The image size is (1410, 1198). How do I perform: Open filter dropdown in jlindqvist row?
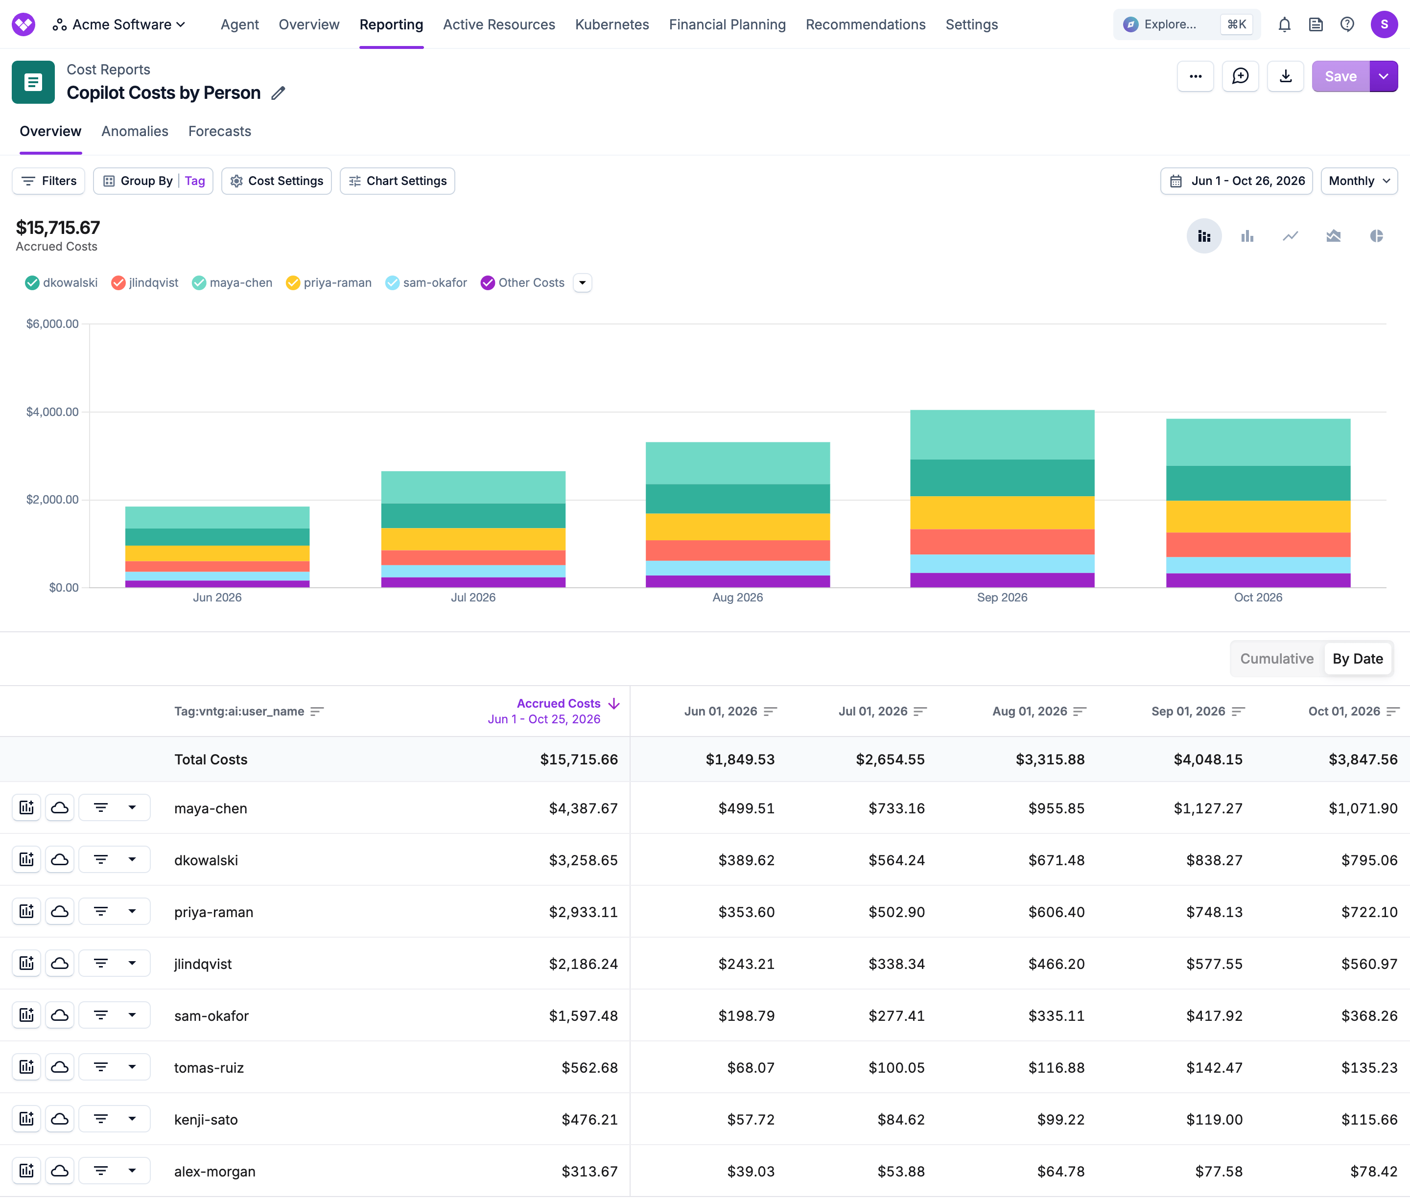[x=114, y=963]
